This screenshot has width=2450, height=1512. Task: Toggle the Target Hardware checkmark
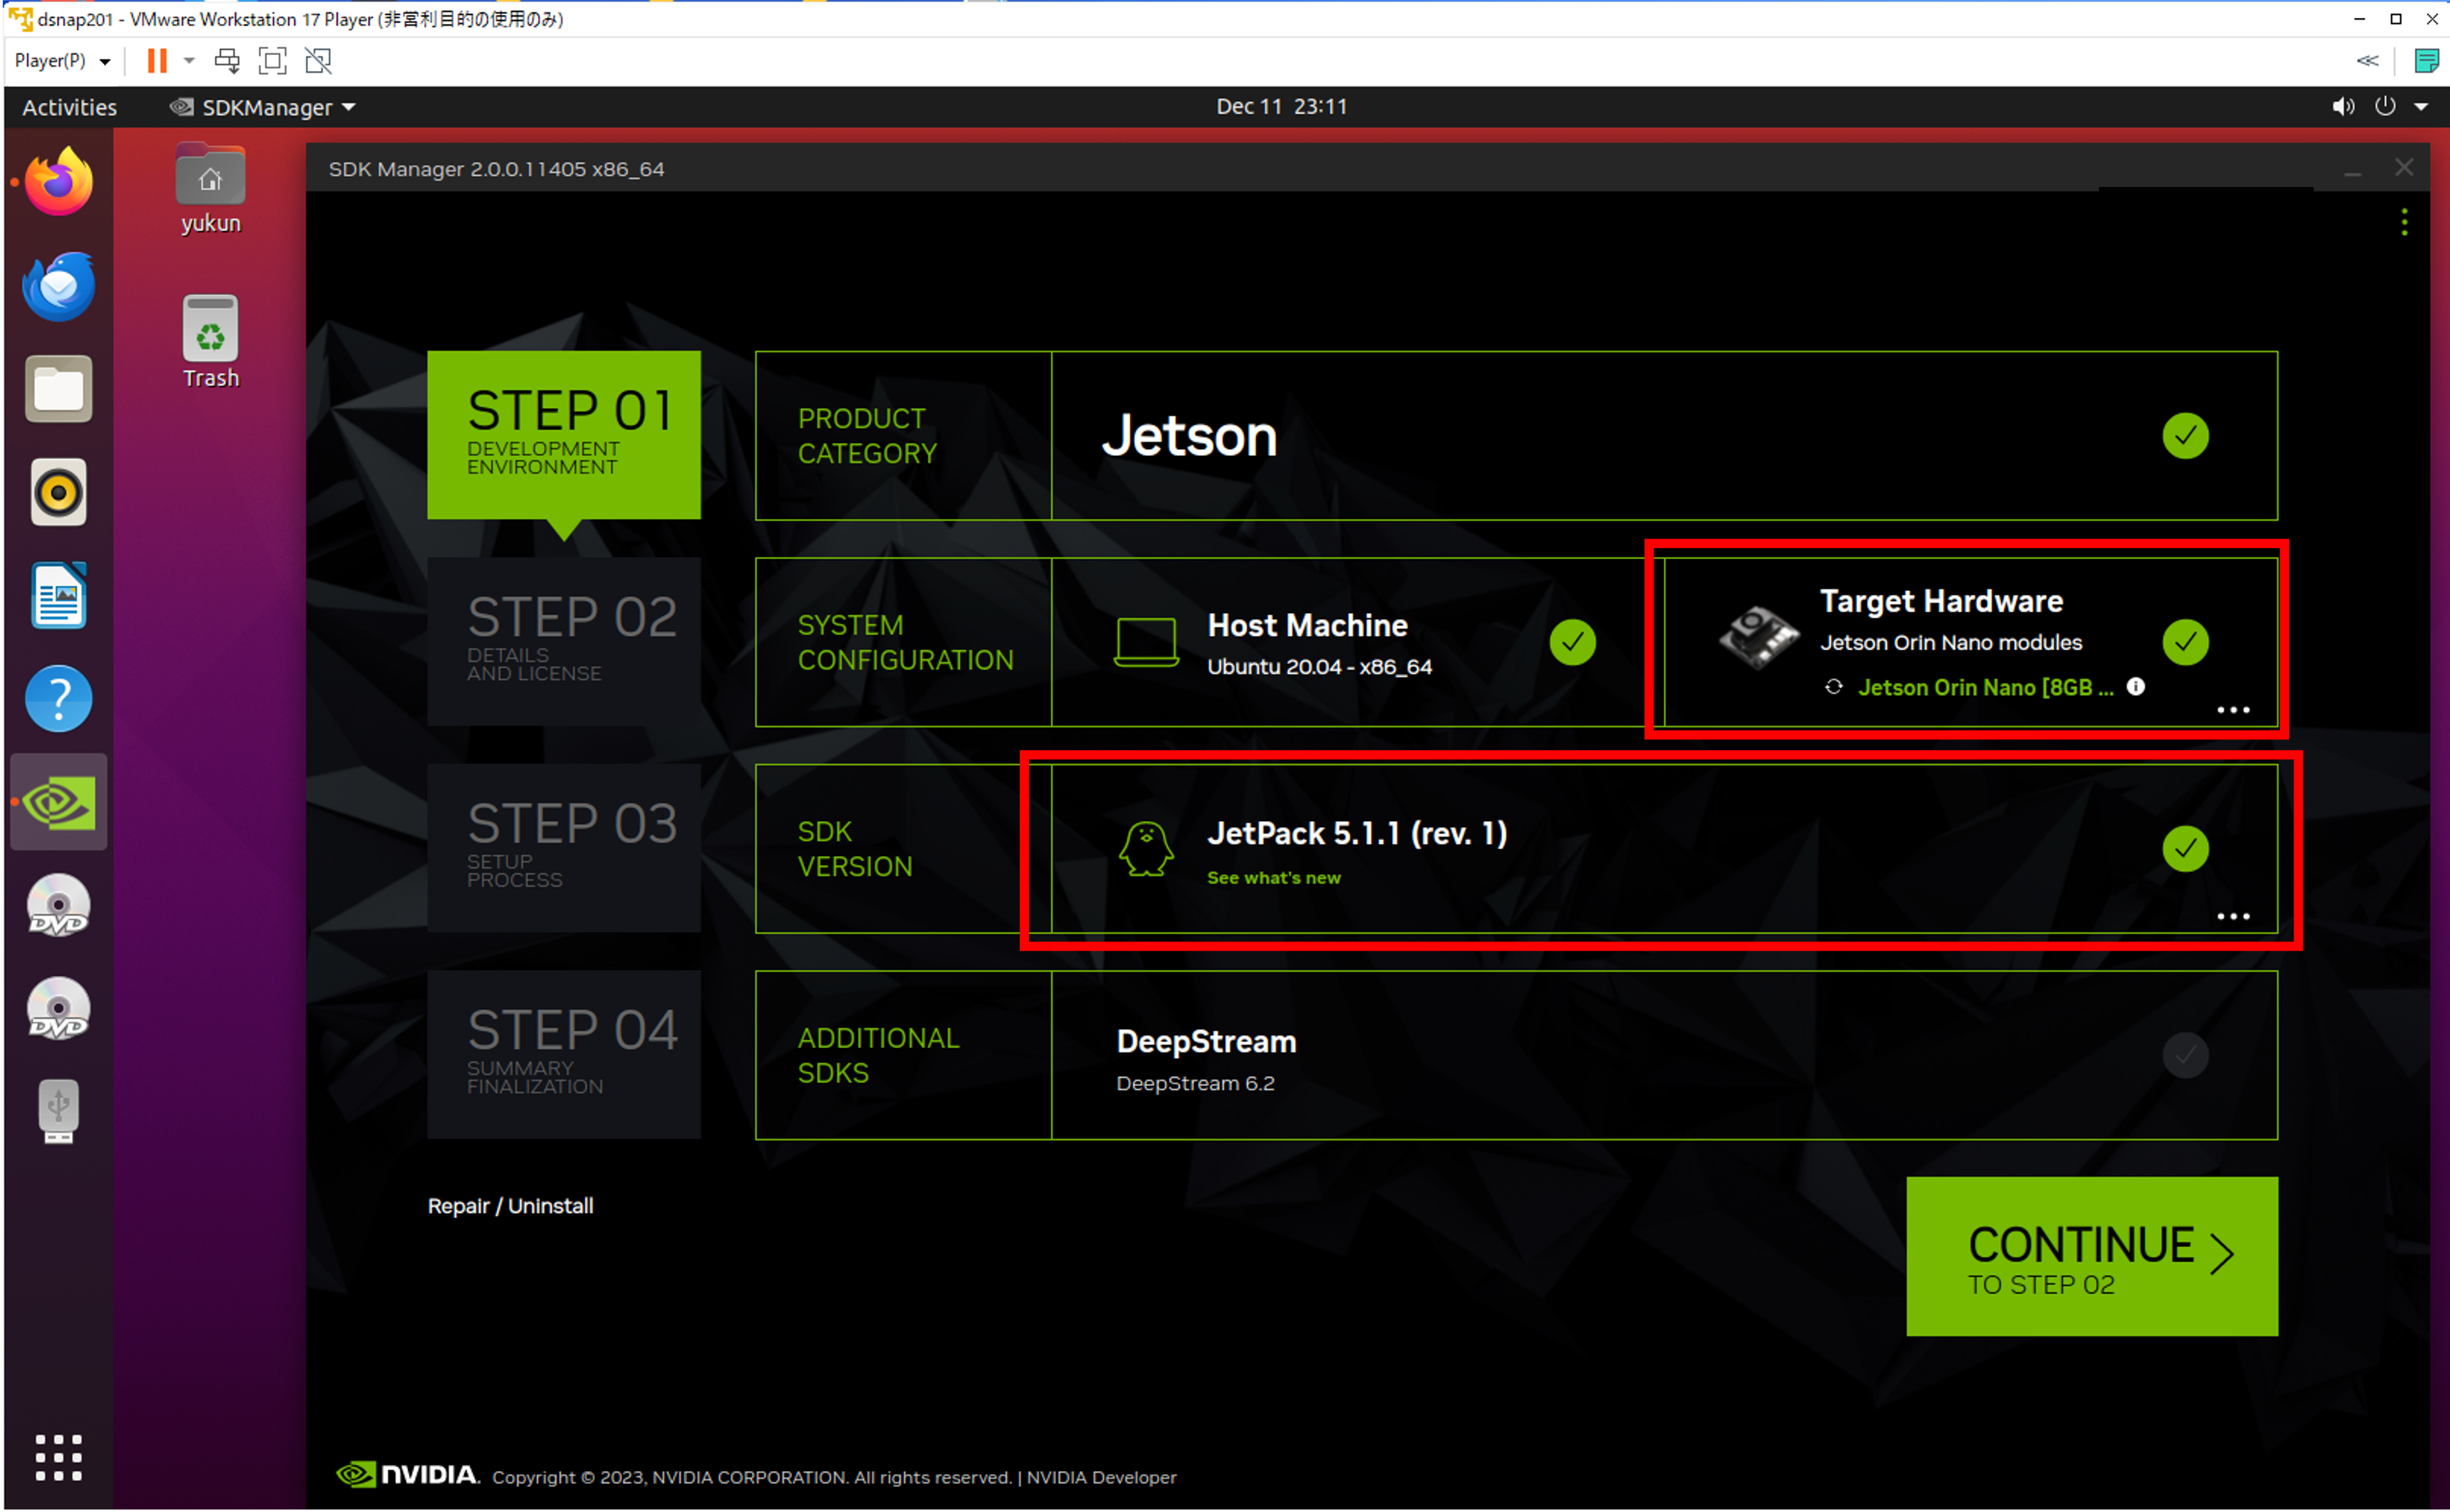[2185, 642]
